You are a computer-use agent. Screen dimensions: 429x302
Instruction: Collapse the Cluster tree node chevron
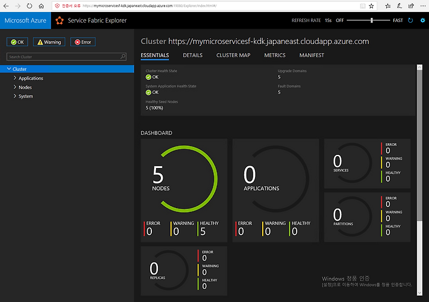tap(9, 69)
